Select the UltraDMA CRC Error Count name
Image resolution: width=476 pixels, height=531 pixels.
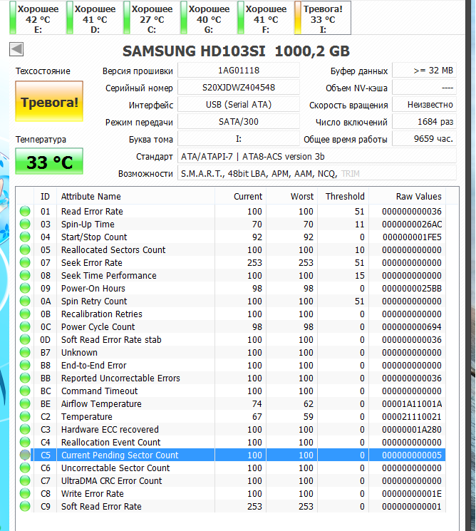coord(111,480)
